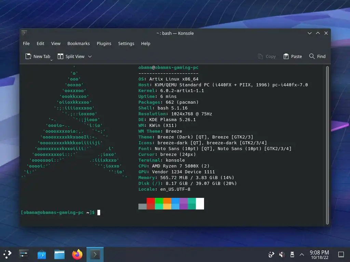Screen dimensions: 350x262
Task: Open System Settings from the taskbar
Action: coord(24,254)
